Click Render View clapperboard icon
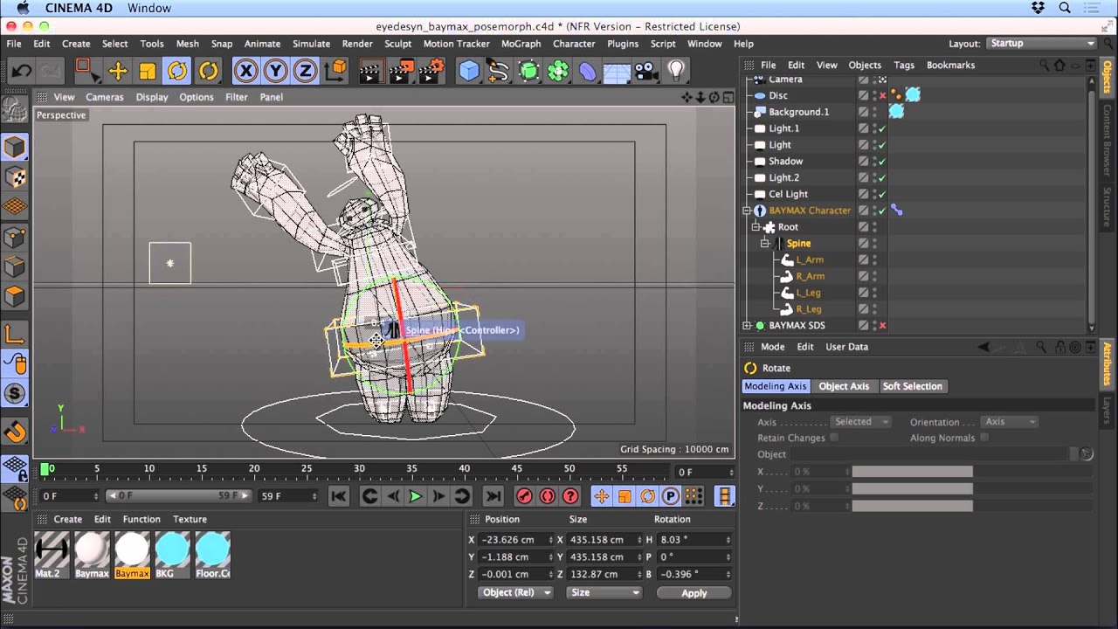The width and height of the screenshot is (1118, 629). tap(371, 71)
